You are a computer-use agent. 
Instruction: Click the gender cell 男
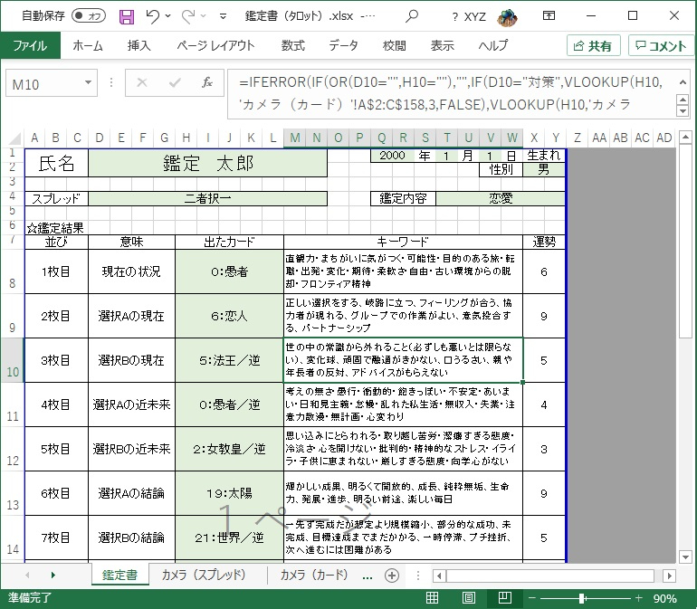tap(544, 170)
